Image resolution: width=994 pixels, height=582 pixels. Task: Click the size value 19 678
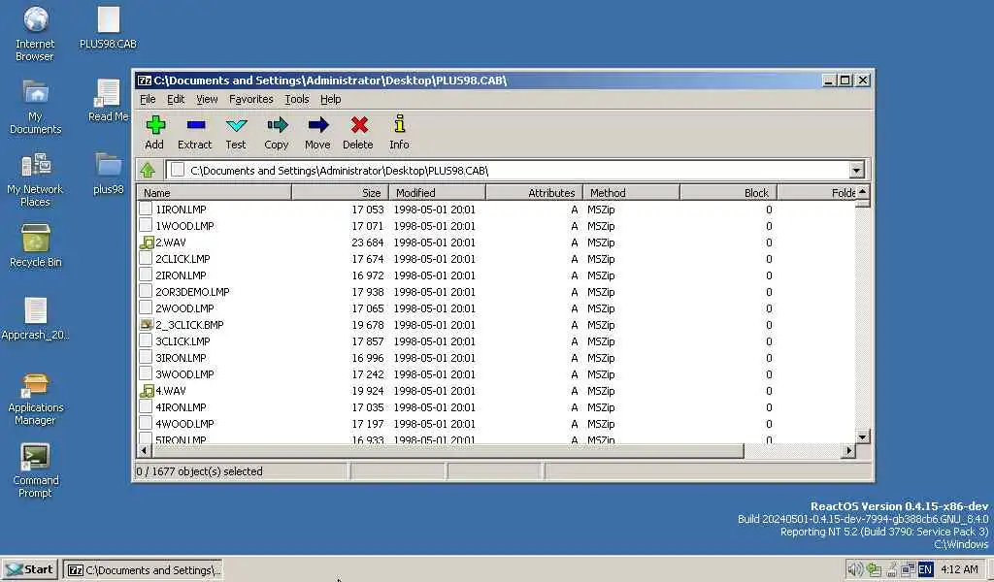point(368,325)
